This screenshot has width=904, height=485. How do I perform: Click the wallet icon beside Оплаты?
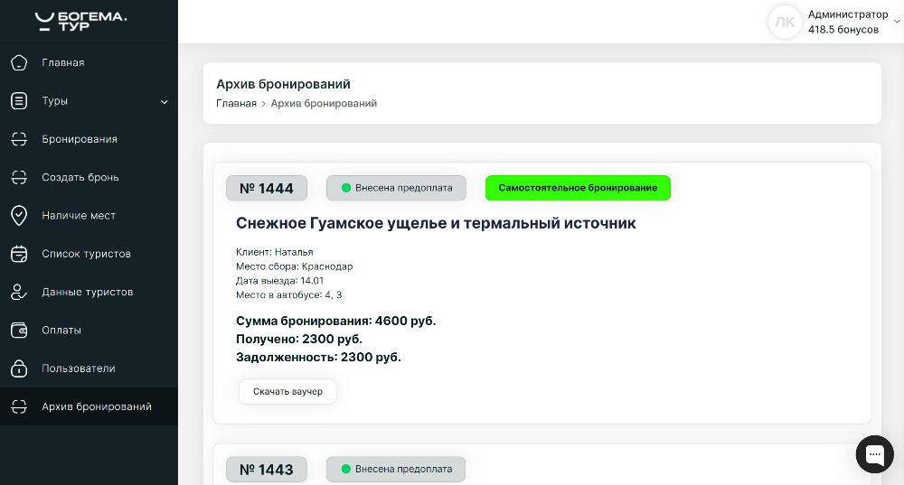(19, 330)
